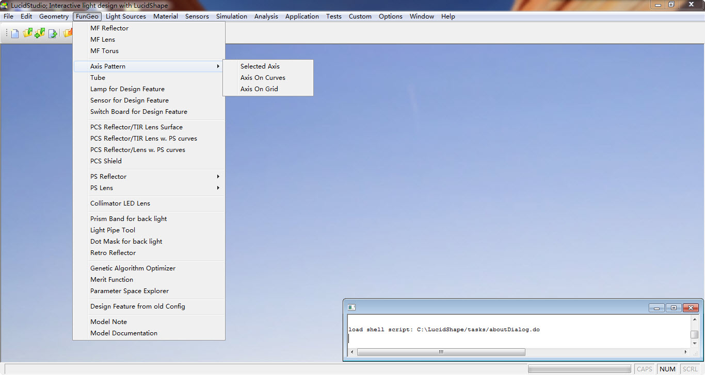Image resolution: width=705 pixels, height=375 pixels.
Task: Choose Sensor for Design Feature
Action: coord(149,100)
